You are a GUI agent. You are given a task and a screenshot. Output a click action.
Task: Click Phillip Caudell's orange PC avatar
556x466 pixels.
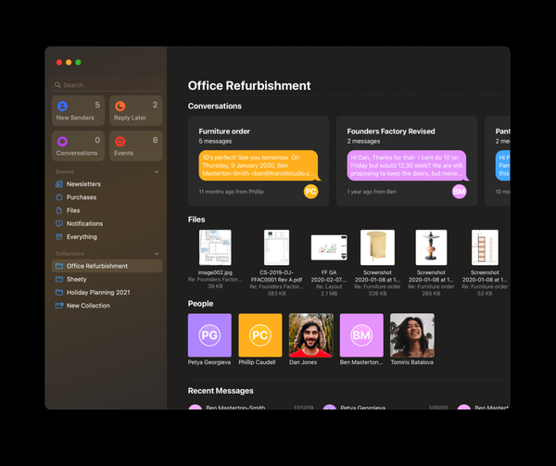tap(260, 334)
